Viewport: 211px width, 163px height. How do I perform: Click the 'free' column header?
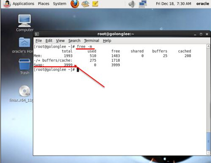click(x=116, y=51)
